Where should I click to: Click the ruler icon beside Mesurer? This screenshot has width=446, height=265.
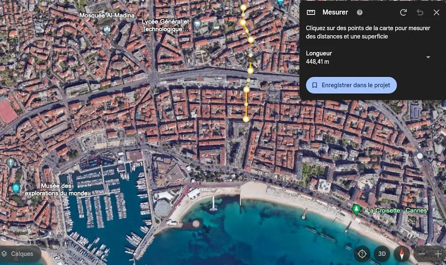[311, 12]
